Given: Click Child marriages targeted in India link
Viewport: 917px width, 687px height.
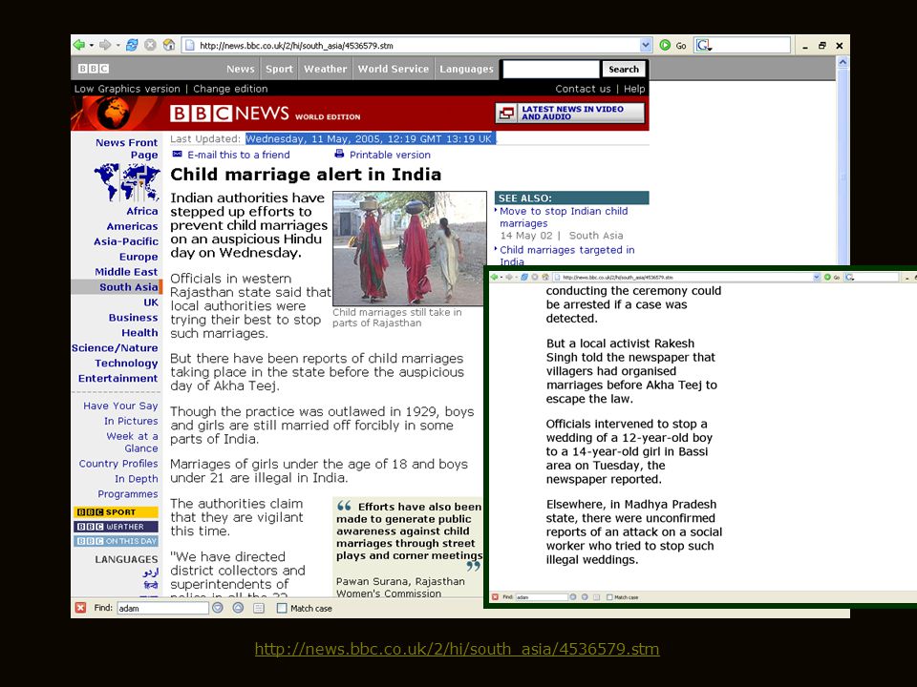Looking at the screenshot, I should click(566, 256).
